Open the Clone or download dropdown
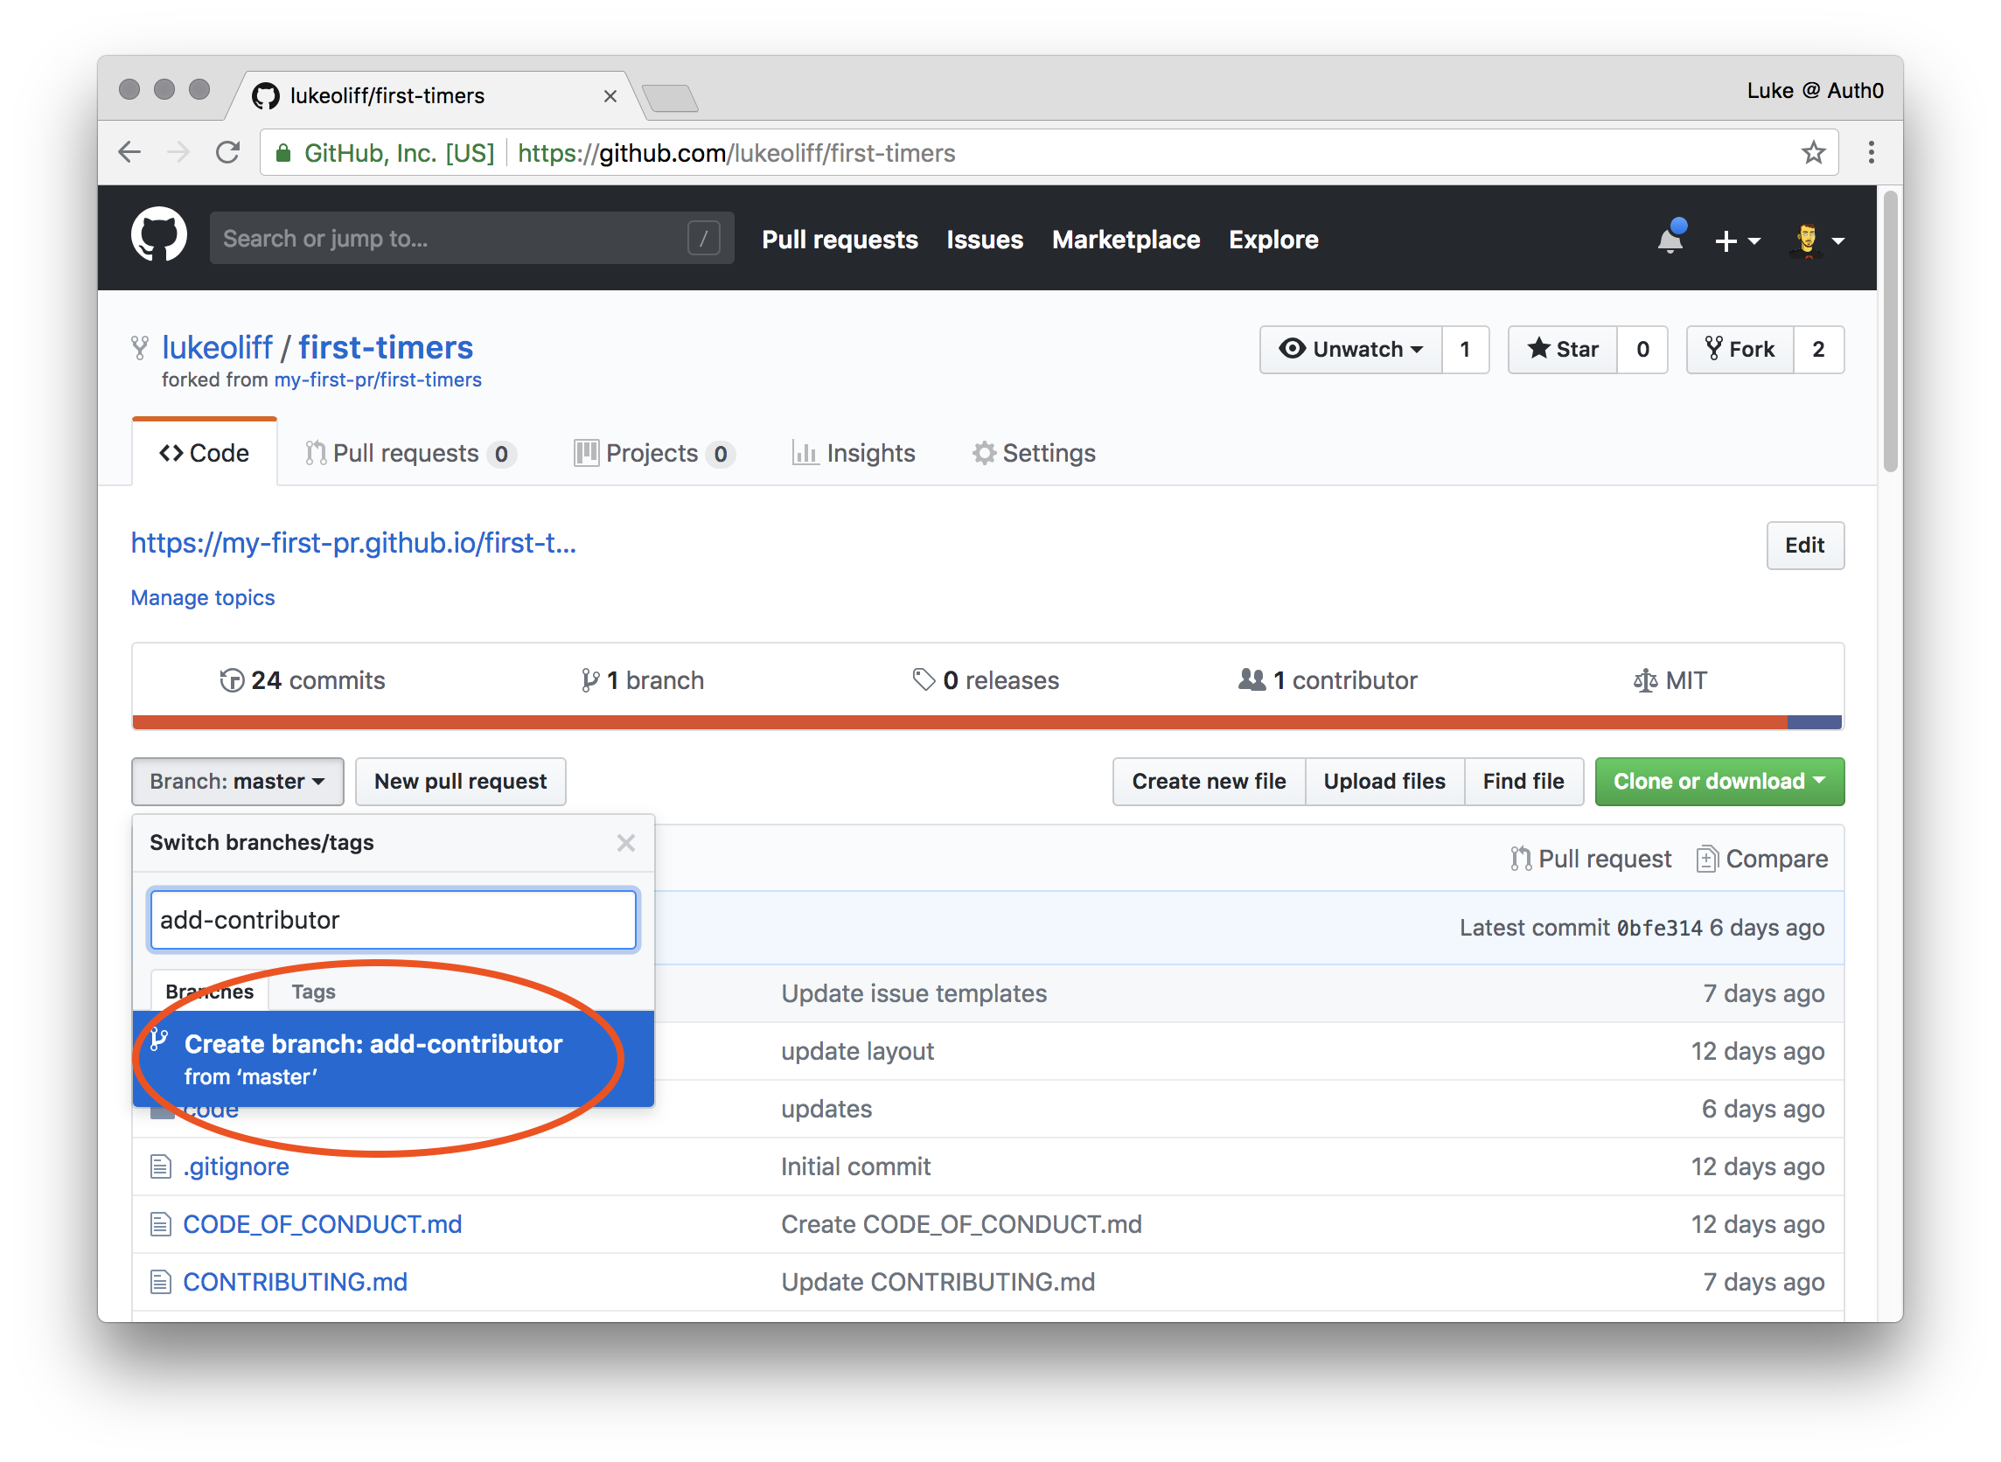 tap(1719, 782)
